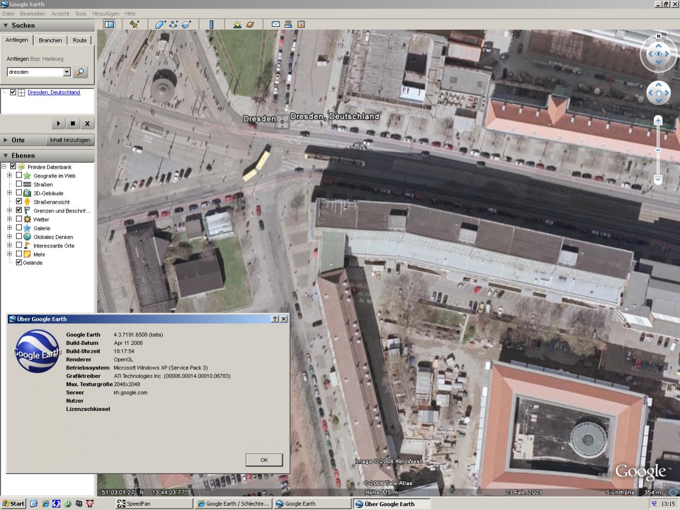680x510 pixels.
Task: Launch Internet Explorer from the quick launch
Action: pyautogui.click(x=45, y=504)
